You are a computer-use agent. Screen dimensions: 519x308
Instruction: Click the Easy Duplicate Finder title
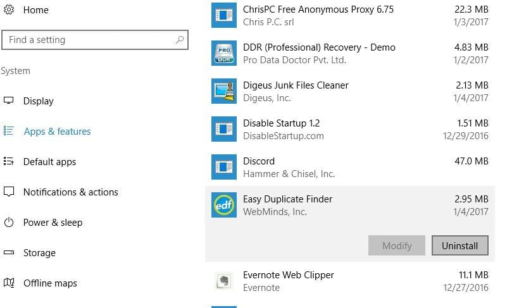287,199
